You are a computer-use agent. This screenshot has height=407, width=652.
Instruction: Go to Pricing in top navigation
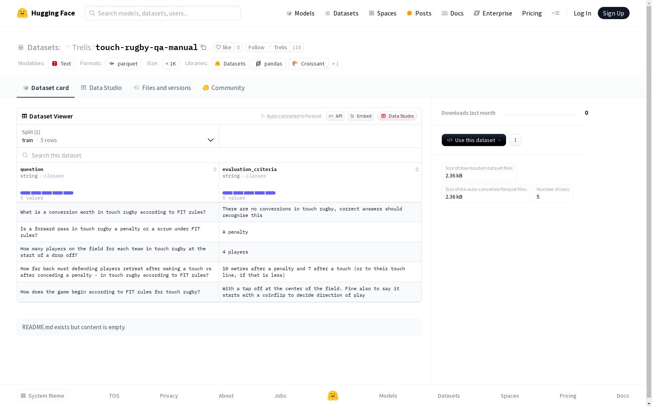(x=532, y=13)
